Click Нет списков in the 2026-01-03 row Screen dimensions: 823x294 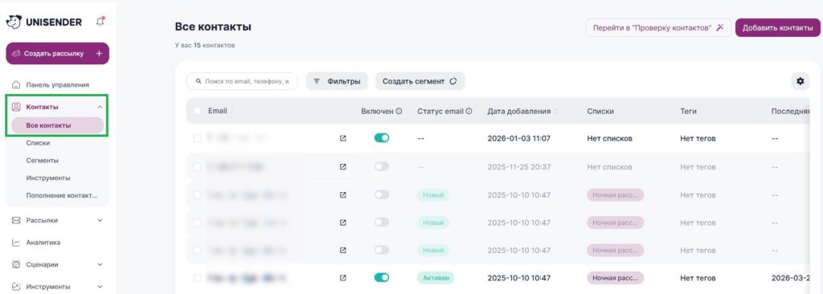pyautogui.click(x=609, y=139)
